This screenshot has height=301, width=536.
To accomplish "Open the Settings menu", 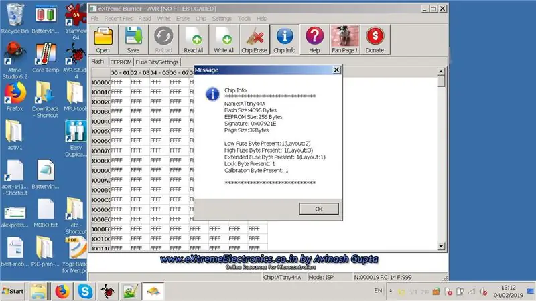I will [222, 19].
